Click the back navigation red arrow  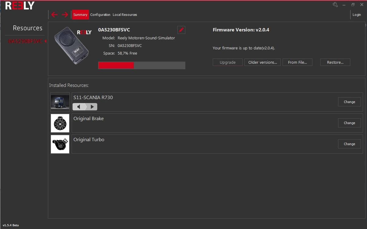pyautogui.click(x=55, y=14)
